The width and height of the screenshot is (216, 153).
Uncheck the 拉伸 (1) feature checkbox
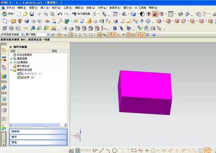19,77
